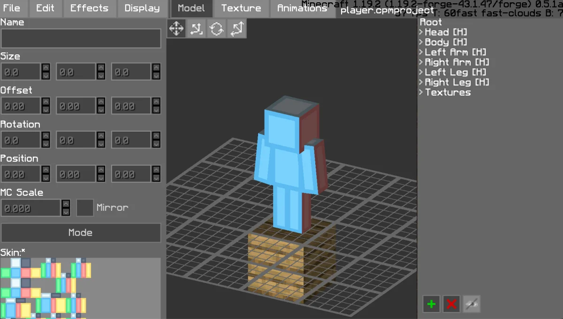The image size is (563, 319).
Task: Decrease the second Offset value with down arrow
Action: pos(101,110)
